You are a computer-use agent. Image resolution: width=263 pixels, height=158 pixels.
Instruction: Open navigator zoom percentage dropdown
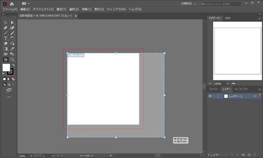(x=228, y=83)
